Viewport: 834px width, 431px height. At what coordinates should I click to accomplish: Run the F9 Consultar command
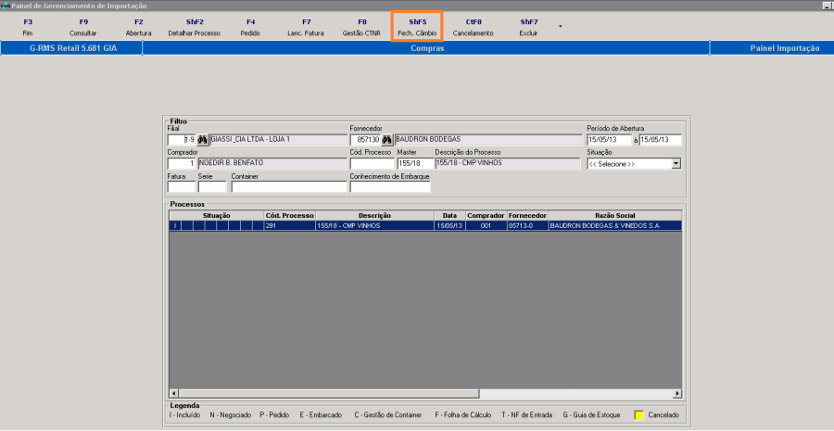click(83, 28)
